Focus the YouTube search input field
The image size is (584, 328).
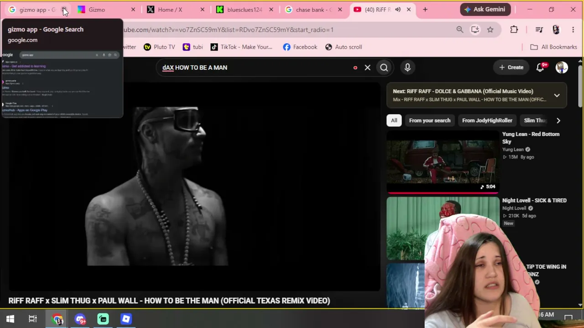(x=255, y=67)
